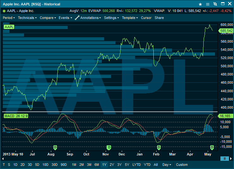Click the dividend marker under August
The image size is (234, 169).
55,148
